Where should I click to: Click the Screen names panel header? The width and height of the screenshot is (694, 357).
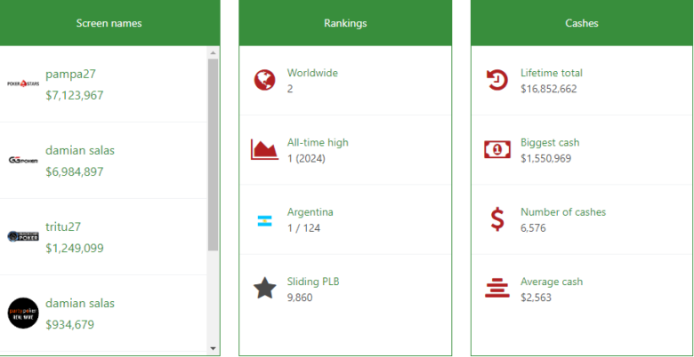tap(109, 23)
